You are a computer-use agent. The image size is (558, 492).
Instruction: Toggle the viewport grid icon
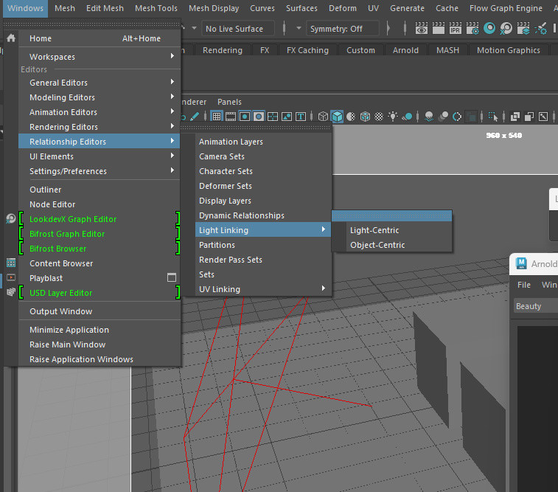(217, 117)
